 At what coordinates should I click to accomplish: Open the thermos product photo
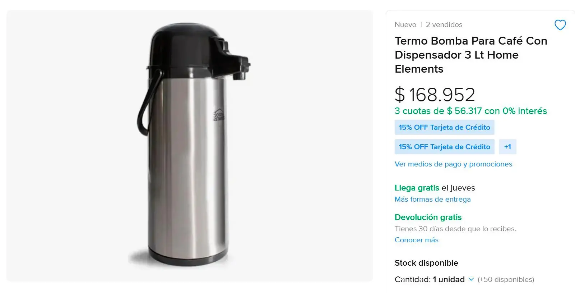190,146
